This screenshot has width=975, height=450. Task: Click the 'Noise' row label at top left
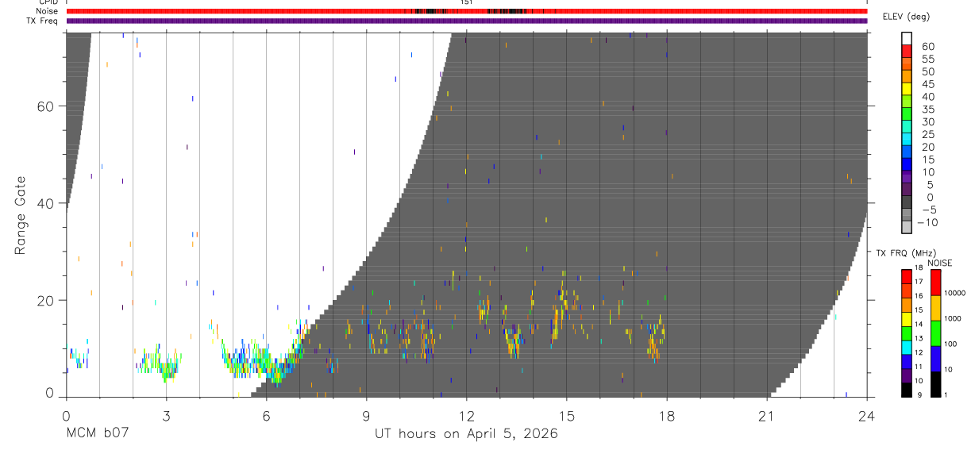tap(46, 11)
